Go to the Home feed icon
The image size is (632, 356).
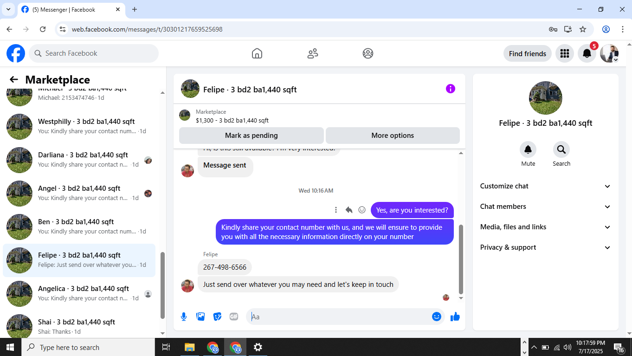point(257,53)
